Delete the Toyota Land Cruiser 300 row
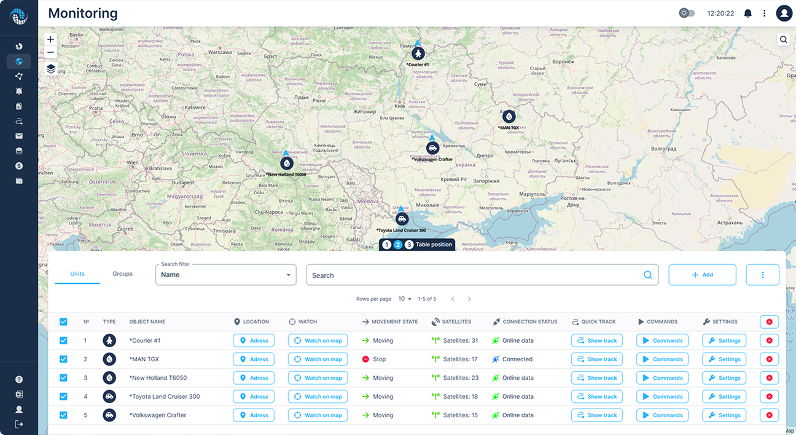The image size is (796, 435). click(x=769, y=397)
